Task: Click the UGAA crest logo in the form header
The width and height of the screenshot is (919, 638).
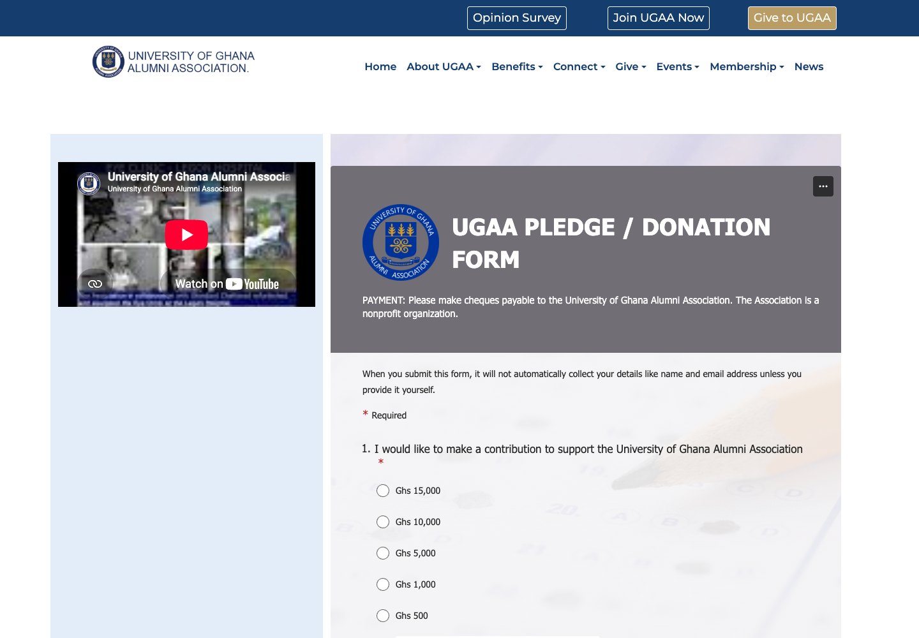Action: coord(401,242)
